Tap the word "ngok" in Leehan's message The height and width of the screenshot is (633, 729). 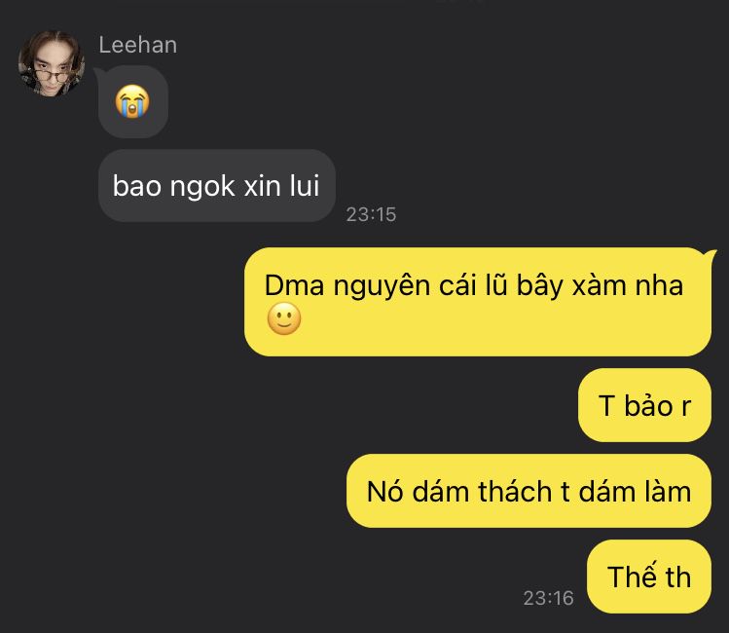202,187
